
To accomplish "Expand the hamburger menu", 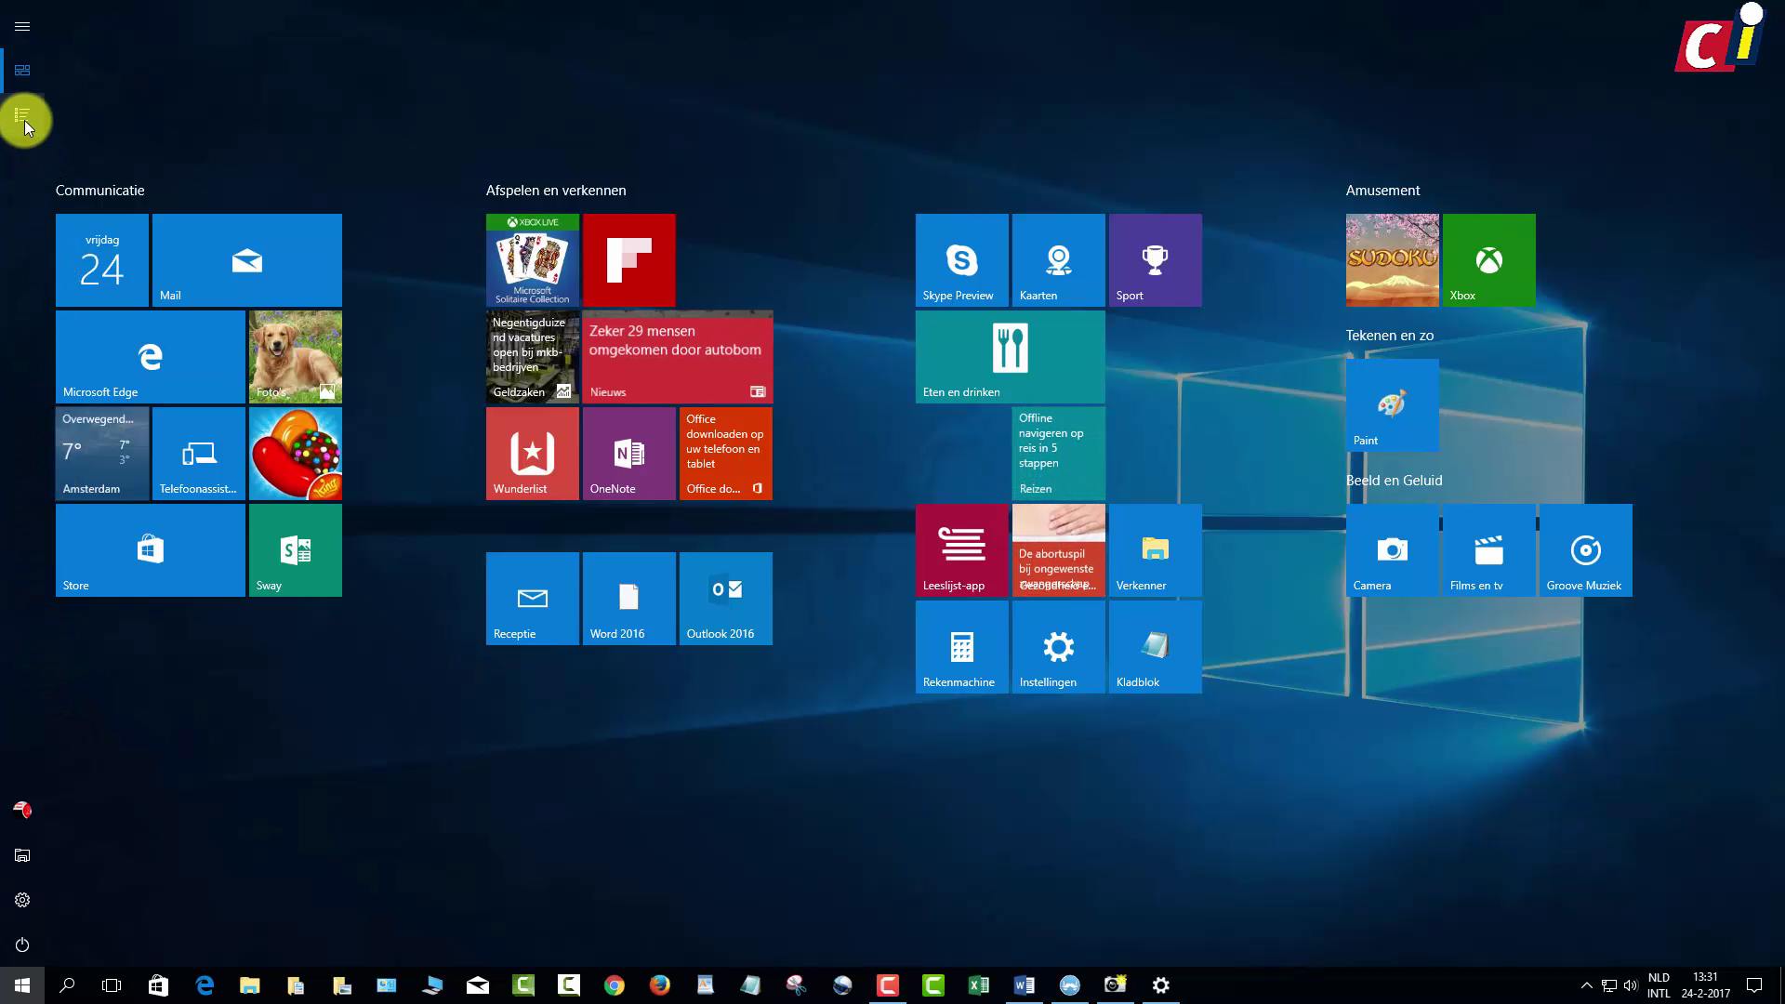I will point(22,26).
